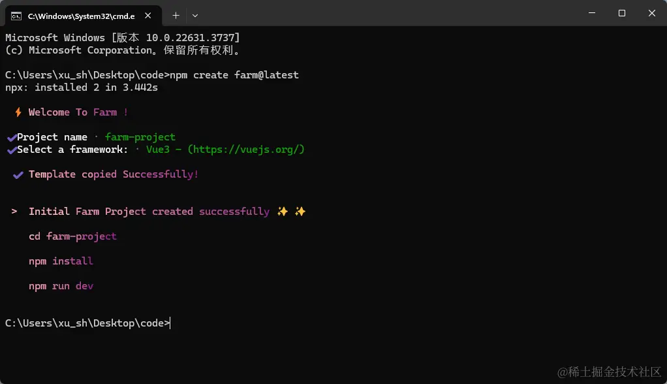
Task: Click the checkmark beside Template copied Successfully
Action: [x=18, y=174]
